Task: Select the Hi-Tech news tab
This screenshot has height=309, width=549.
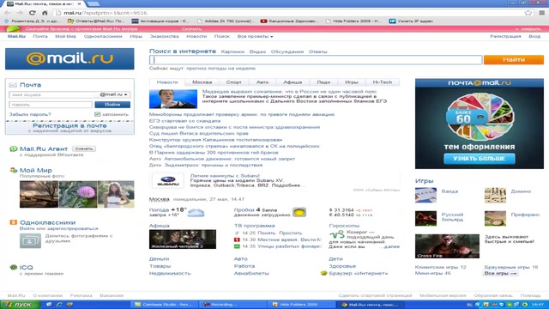Action: coord(383,82)
